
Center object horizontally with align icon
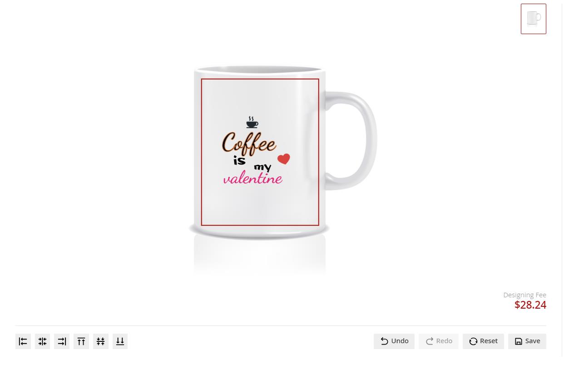42,341
